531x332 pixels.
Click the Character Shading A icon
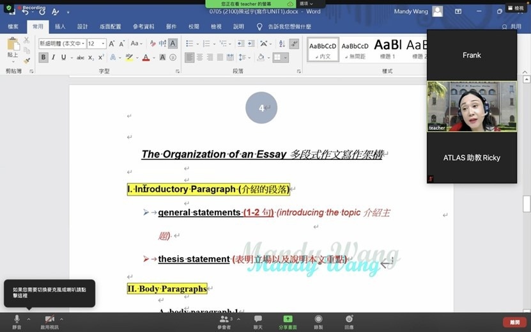[x=162, y=58]
